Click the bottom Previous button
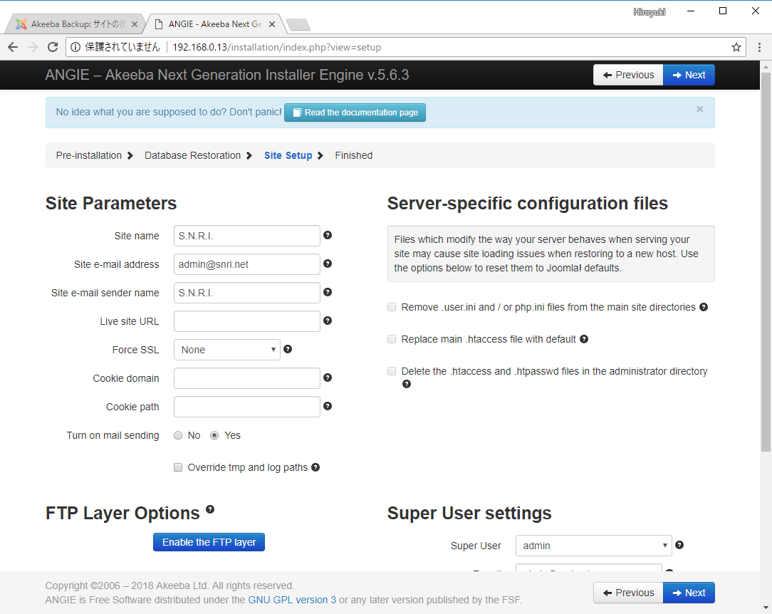Viewport: 772px width, 614px height. tap(628, 593)
